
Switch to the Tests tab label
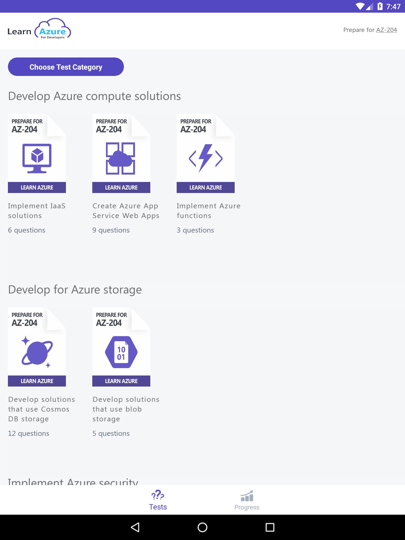(158, 507)
